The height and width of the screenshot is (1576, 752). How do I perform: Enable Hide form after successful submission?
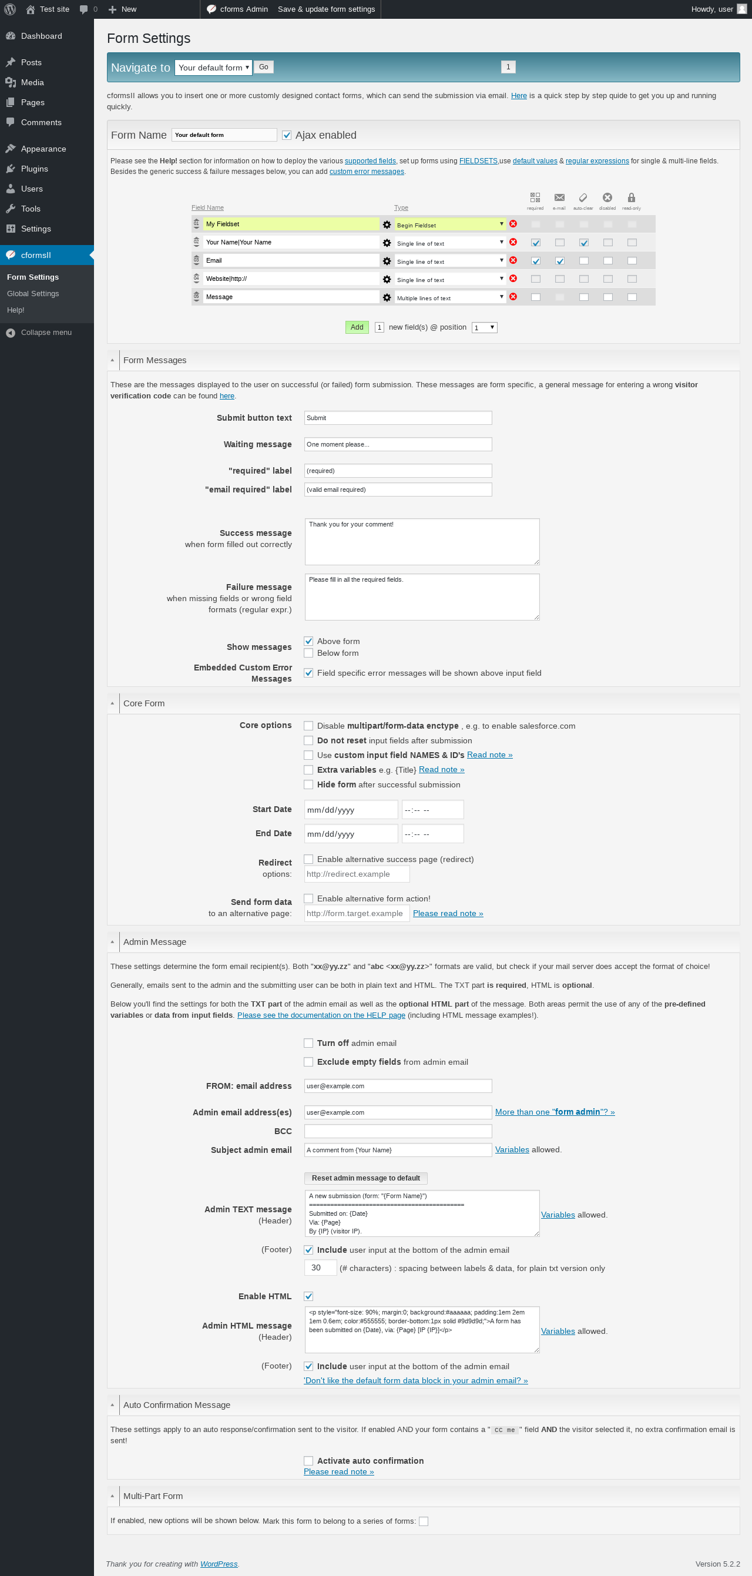[308, 784]
